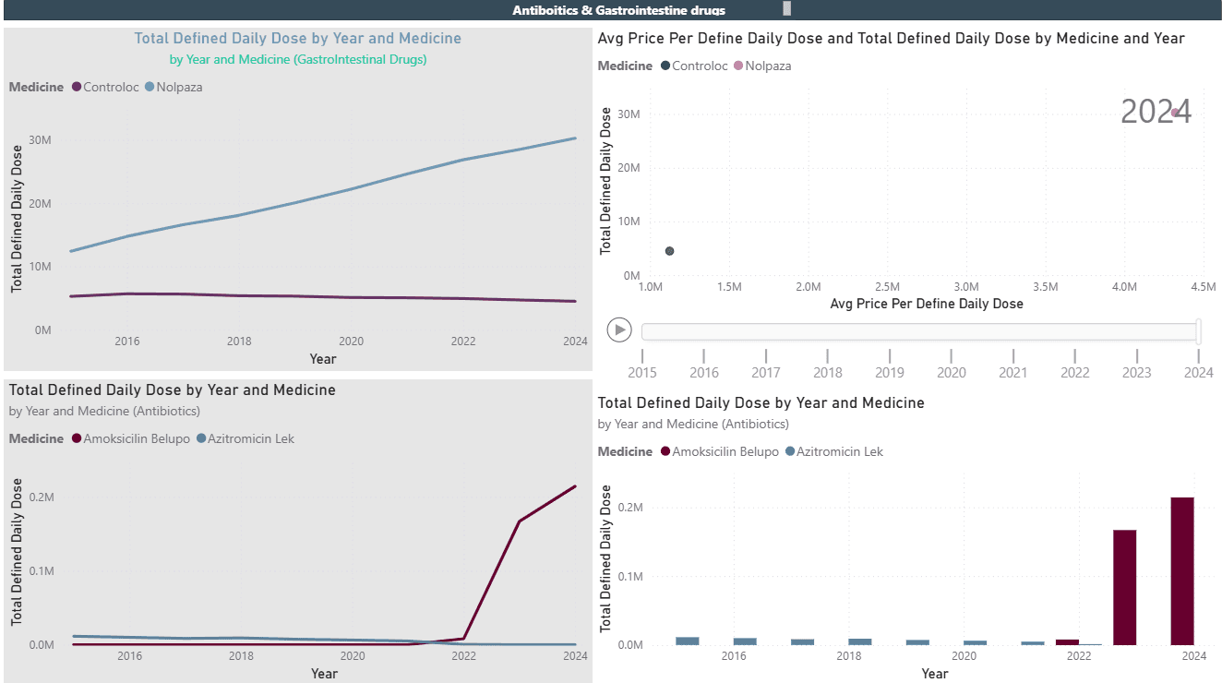This screenshot has width=1222, height=683.
Task: Click the scrollbar thumb in the title bar
Action: click(786, 9)
